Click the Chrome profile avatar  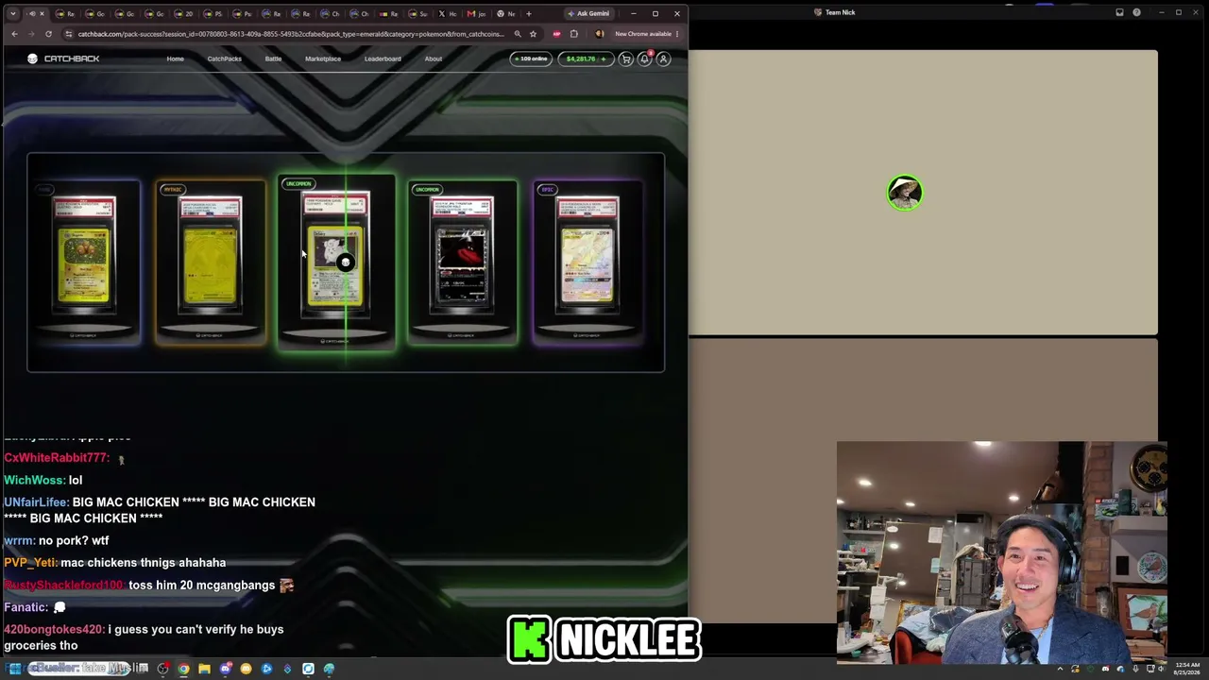click(599, 34)
